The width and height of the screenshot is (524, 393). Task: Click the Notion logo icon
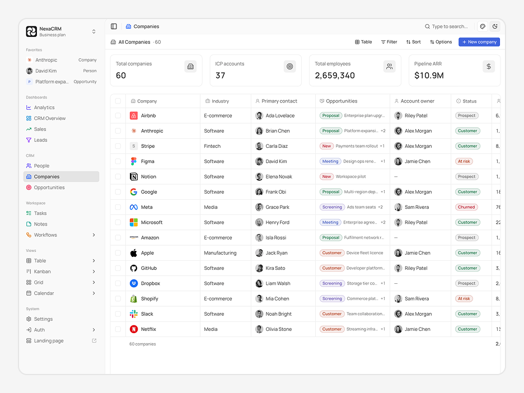tap(134, 176)
